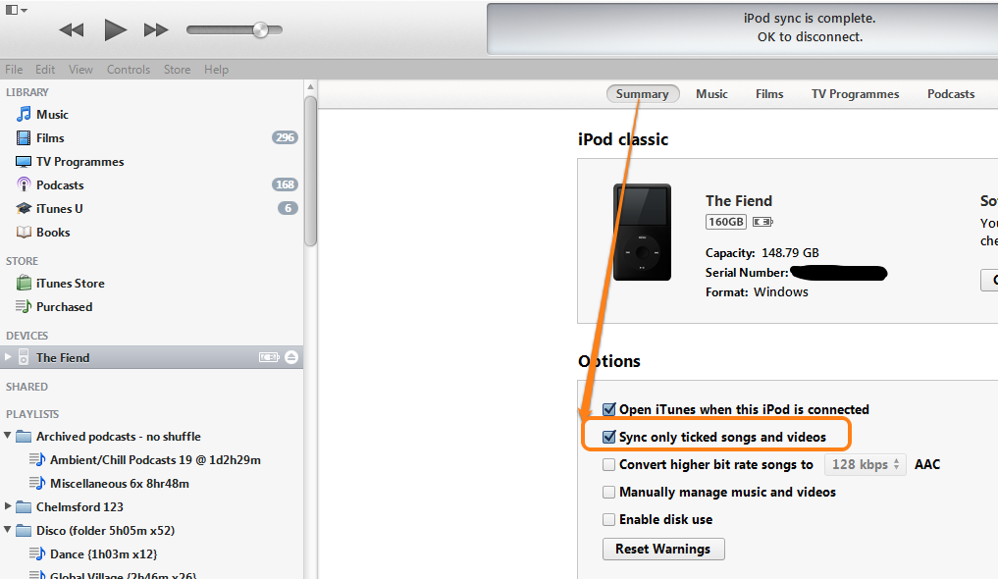This screenshot has height=579, width=998.
Task: Skip to the next track
Action: [156, 29]
